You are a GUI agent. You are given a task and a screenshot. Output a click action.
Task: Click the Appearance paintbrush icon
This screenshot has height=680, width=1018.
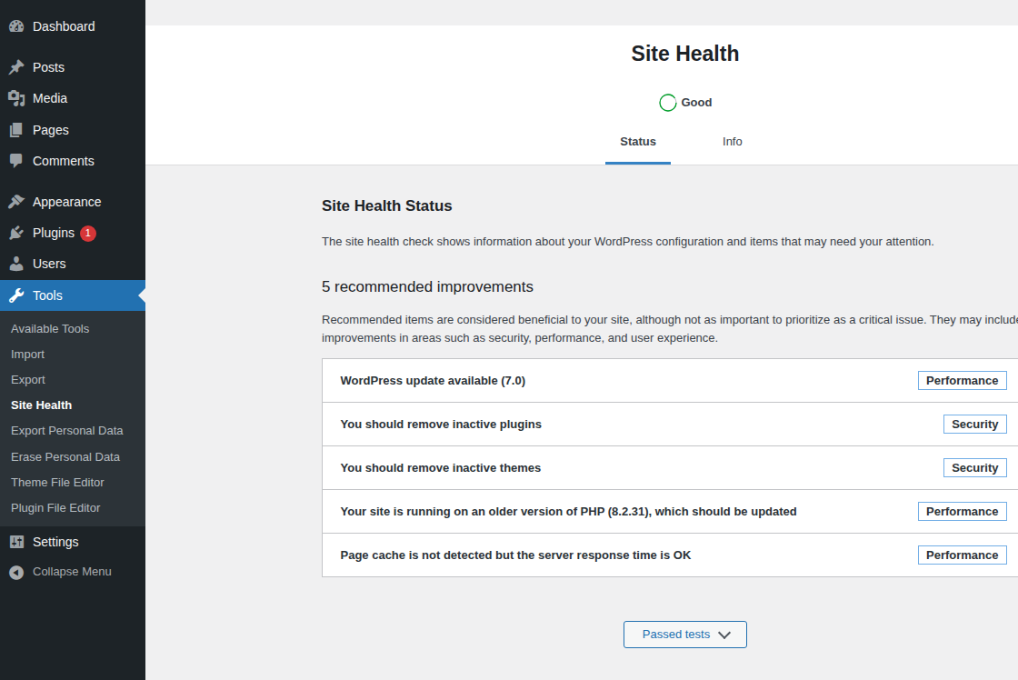pyautogui.click(x=16, y=202)
